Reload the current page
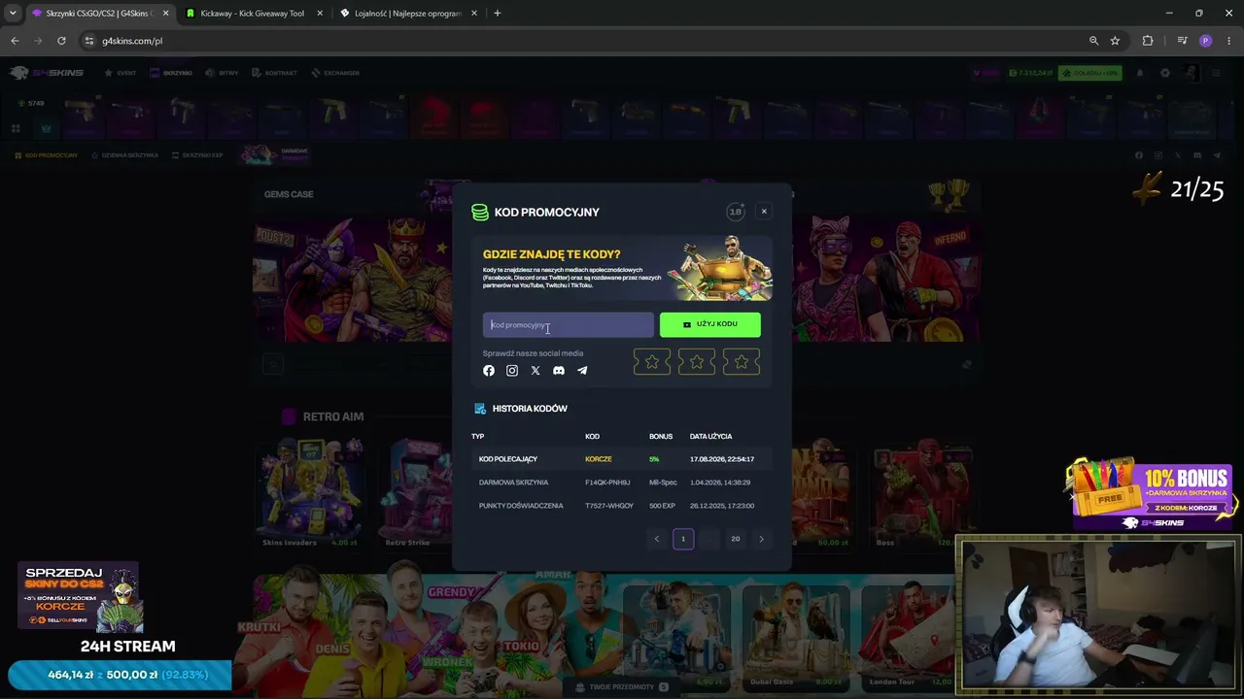Screen dimensions: 1244x699 coord(61,41)
